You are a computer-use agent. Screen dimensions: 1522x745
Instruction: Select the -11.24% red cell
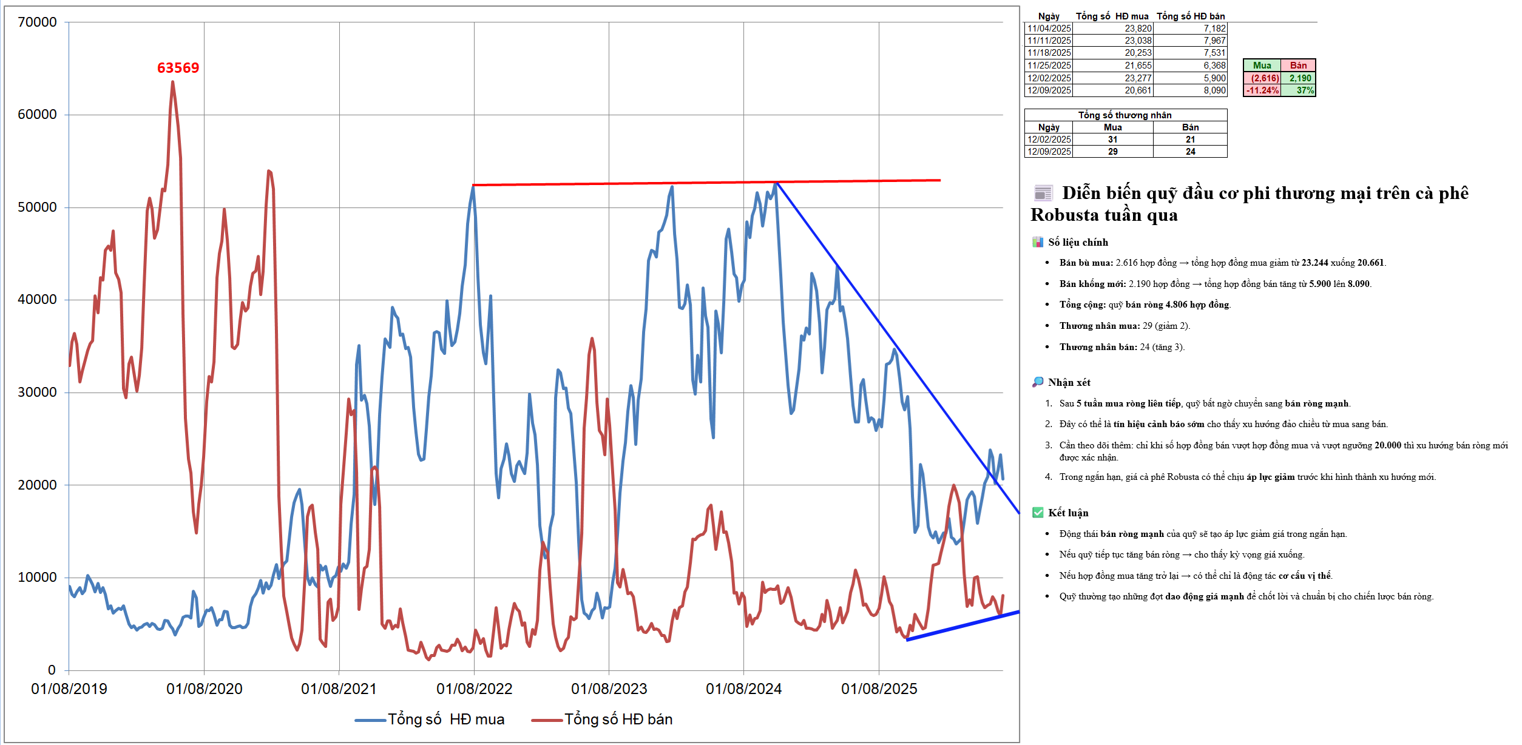click(x=1262, y=90)
